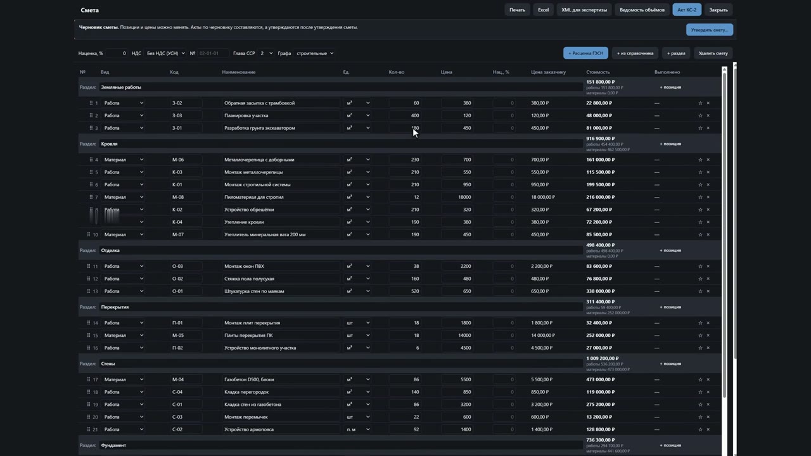Star the "Монтаж плит перекрытия" row
811x456 pixels.
click(x=700, y=323)
